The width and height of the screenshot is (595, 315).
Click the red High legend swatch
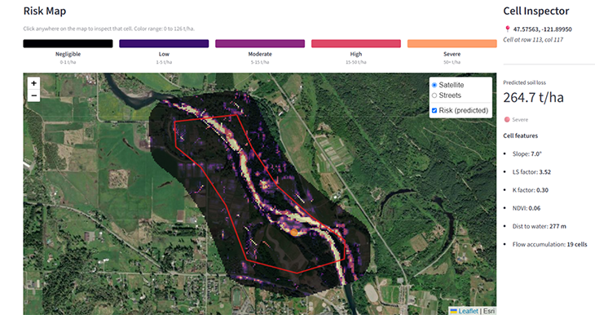[356, 44]
